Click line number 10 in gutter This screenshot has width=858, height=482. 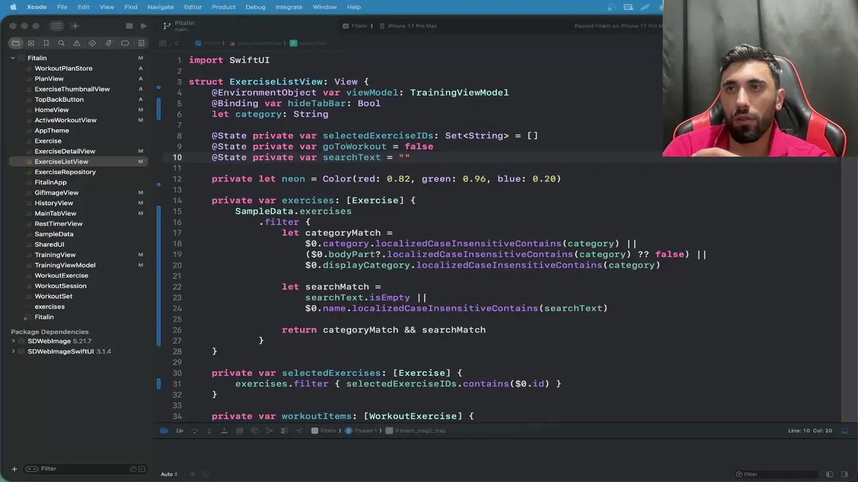(x=177, y=157)
